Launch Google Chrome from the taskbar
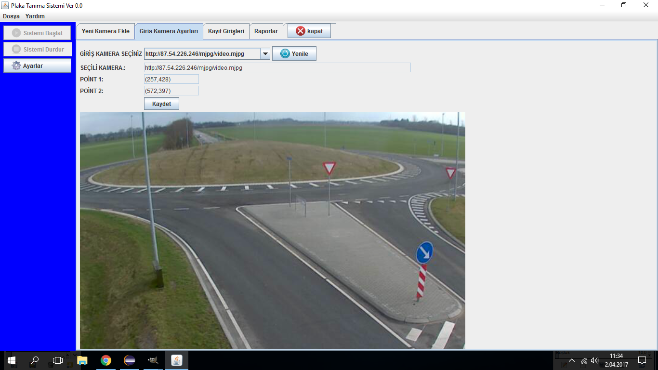 (105, 360)
